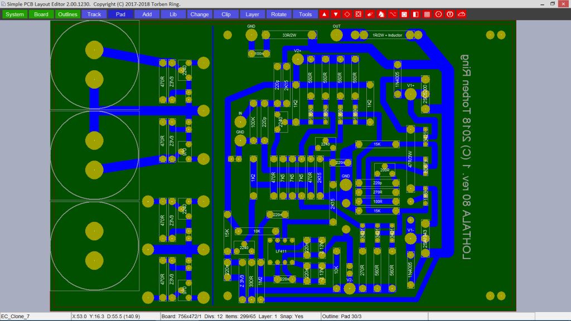Click the chess knight toolbar icon

pyautogui.click(x=381, y=14)
